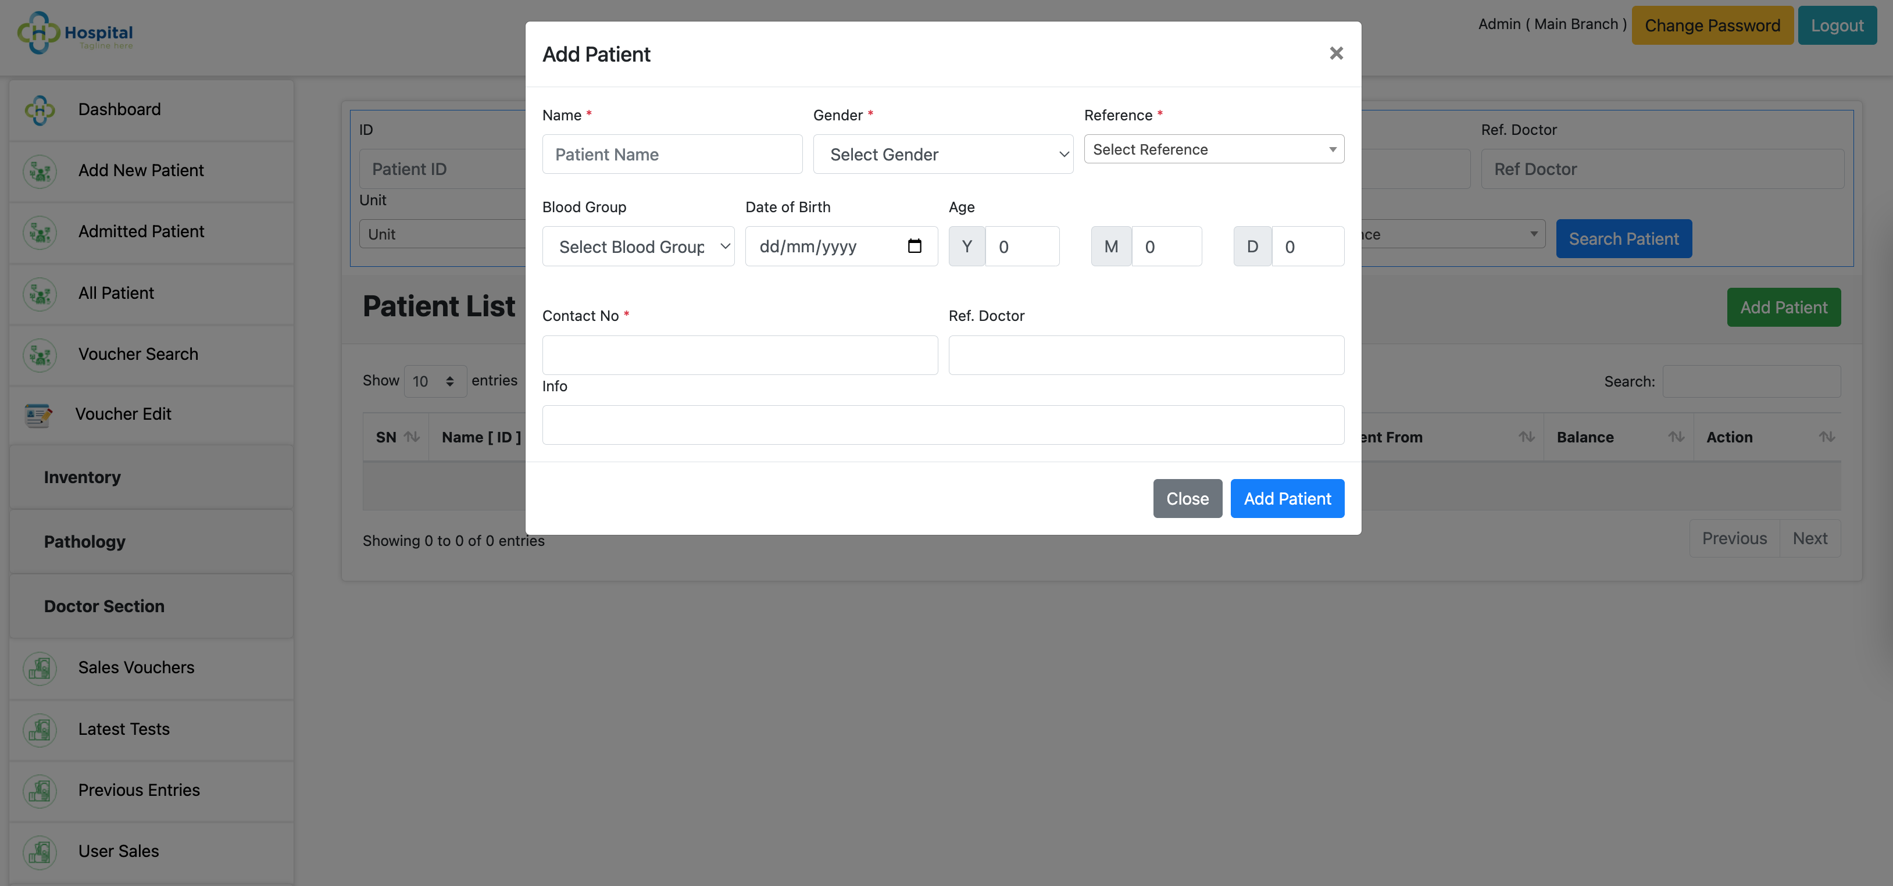The height and width of the screenshot is (886, 1893).
Task: Open the calendar picker in Date of Birth
Action: tap(914, 246)
